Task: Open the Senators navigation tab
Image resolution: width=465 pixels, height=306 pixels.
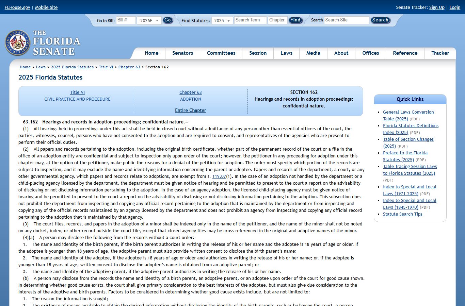Action: pos(182,53)
